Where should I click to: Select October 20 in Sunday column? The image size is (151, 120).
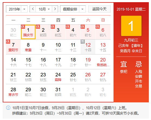coord(103,62)
